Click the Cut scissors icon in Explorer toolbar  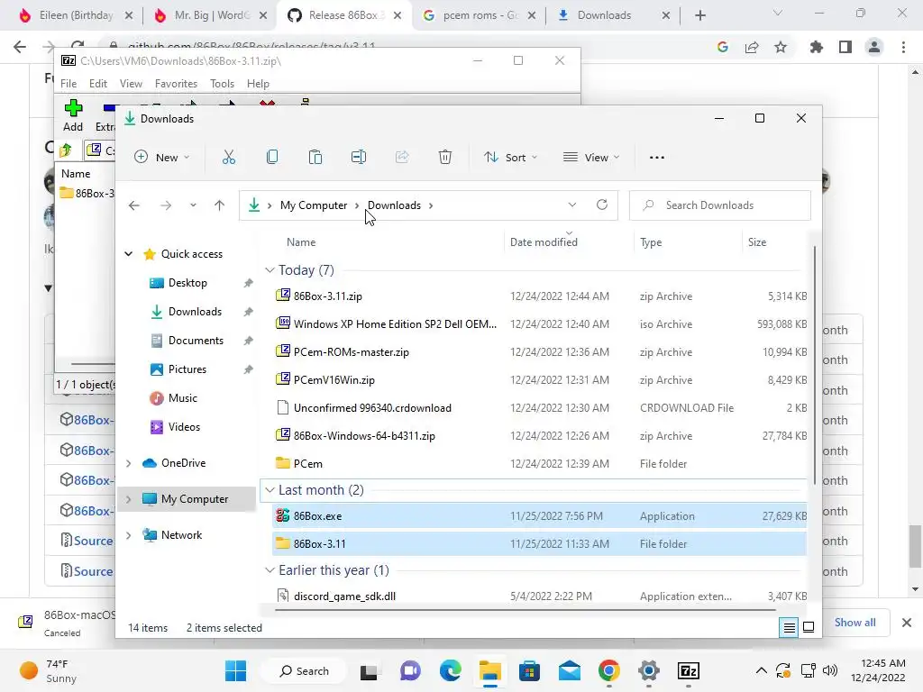coord(228,157)
